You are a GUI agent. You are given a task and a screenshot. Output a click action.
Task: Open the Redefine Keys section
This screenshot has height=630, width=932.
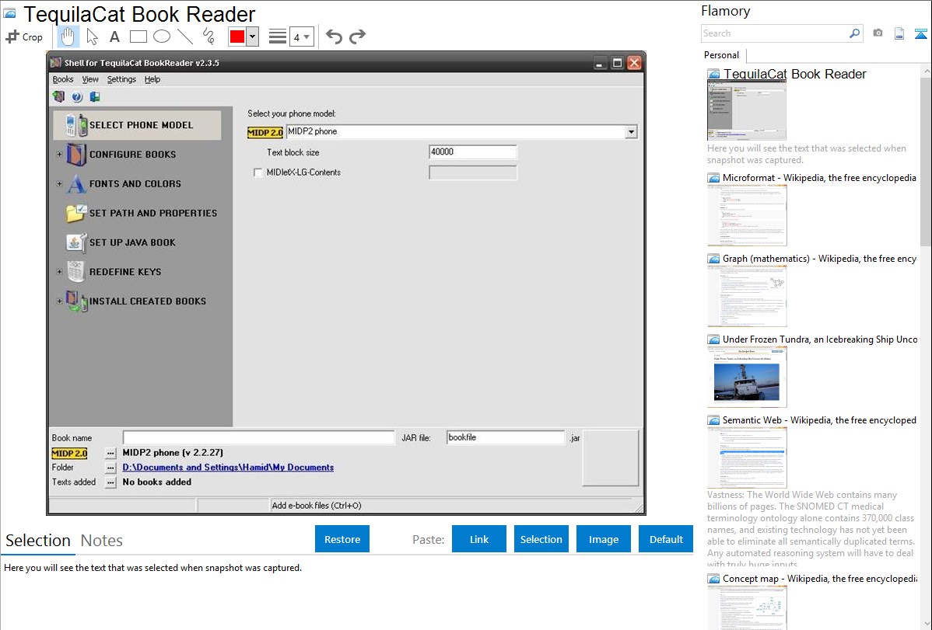[124, 272]
